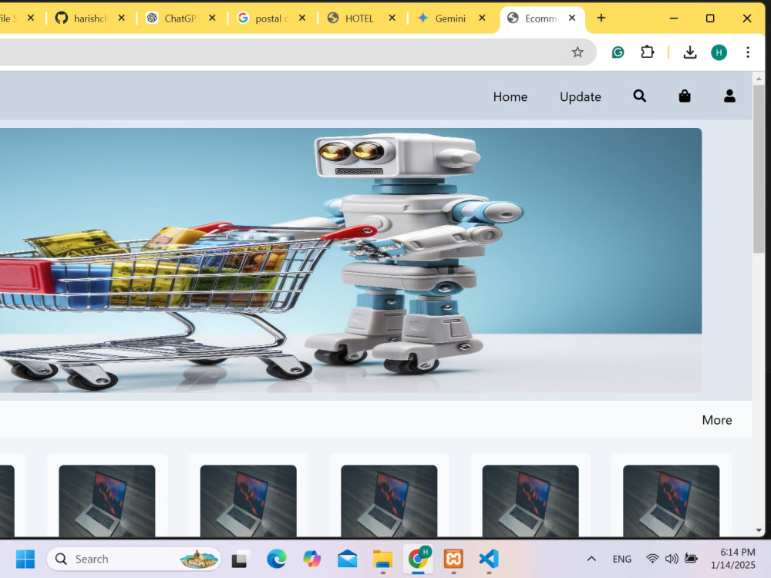The width and height of the screenshot is (771, 578).
Task: Close the ChatGPT tab
Action: pyautogui.click(x=212, y=18)
